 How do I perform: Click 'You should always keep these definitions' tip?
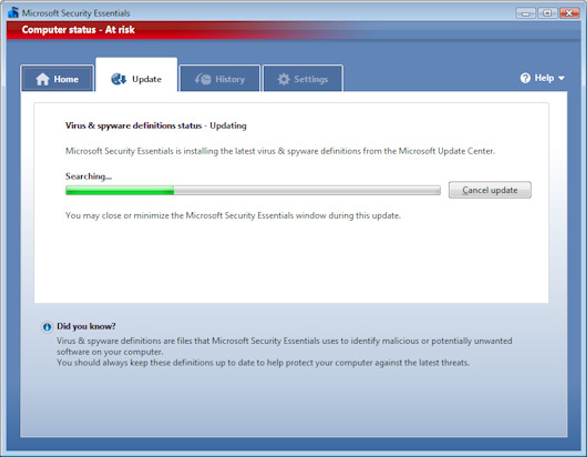263,363
